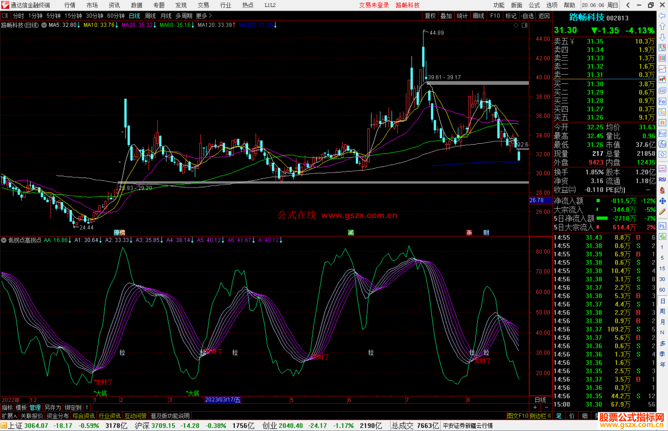Click the f(x) formula sidebar icon
The image size is (668, 431).
point(662,144)
